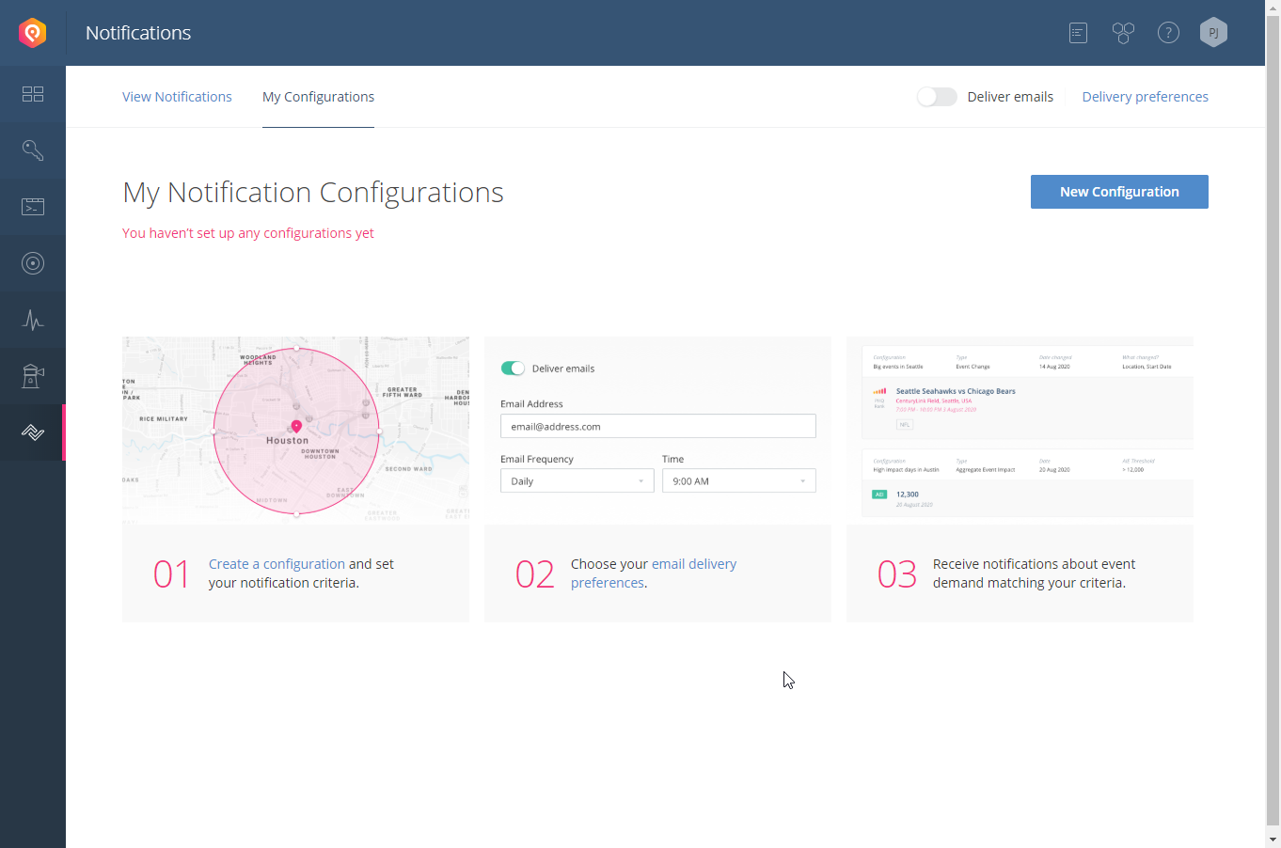Click the step number 03 text
The width and height of the screenshot is (1281, 848).
[896, 573]
